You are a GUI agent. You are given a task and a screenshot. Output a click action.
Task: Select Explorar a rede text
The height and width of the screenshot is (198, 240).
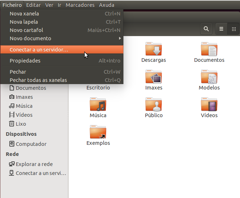(x=34, y=164)
